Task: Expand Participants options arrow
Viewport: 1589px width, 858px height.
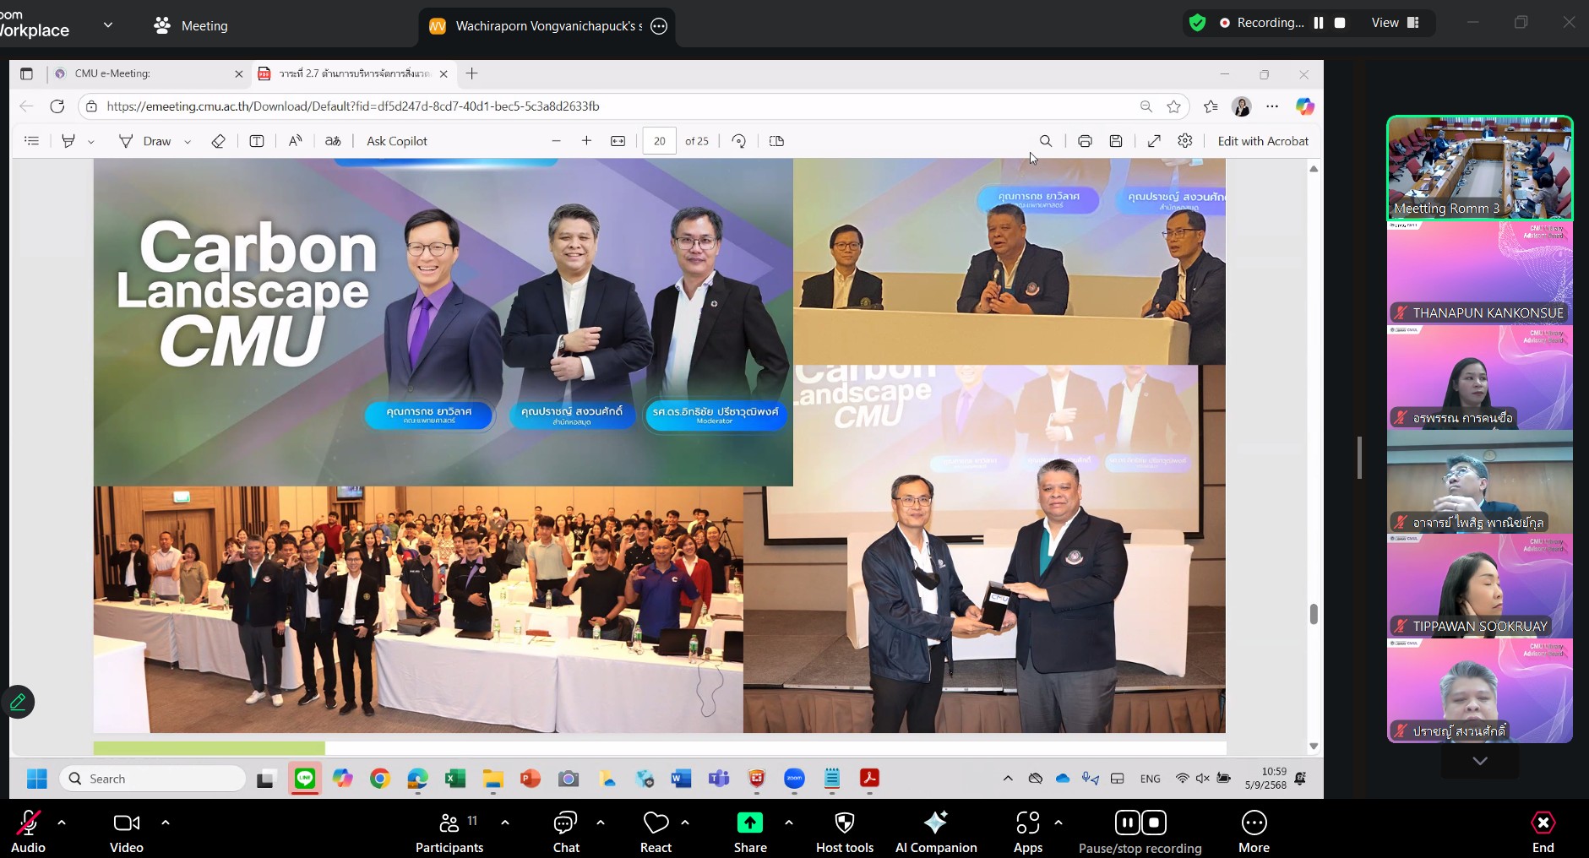Action: click(505, 822)
